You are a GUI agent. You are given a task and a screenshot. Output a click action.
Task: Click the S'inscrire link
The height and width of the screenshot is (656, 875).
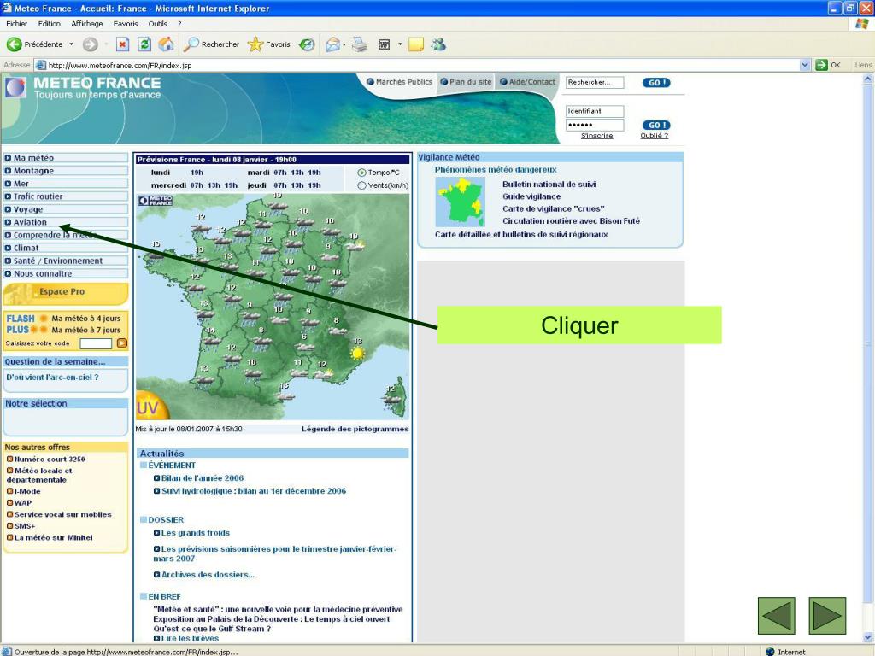[596, 136]
